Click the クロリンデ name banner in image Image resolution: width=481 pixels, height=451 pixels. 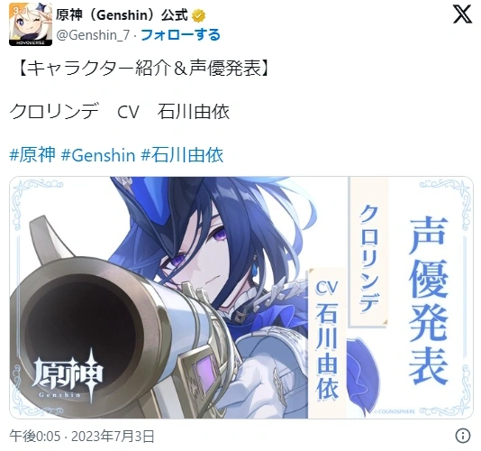pos(369,258)
